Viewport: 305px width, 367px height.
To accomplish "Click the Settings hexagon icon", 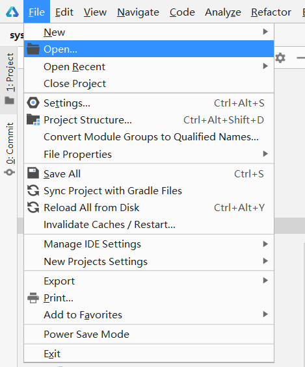I will pyautogui.click(x=33, y=103).
